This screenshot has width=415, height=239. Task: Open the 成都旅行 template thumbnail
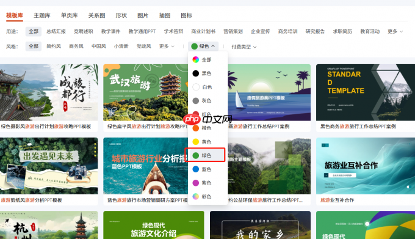pos(49,92)
